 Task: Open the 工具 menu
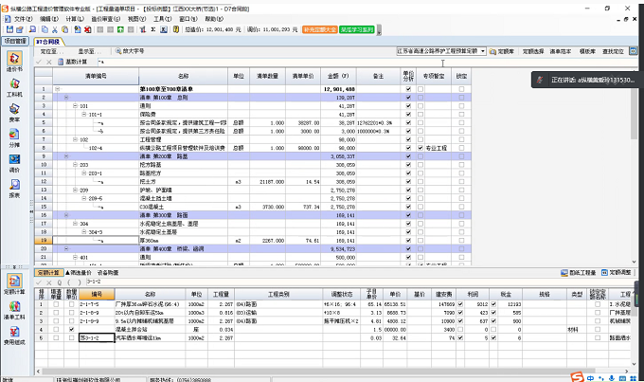pyautogui.click(x=162, y=19)
